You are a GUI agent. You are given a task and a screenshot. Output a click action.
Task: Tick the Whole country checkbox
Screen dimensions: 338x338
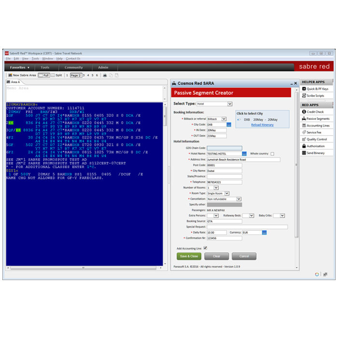coord(272,154)
